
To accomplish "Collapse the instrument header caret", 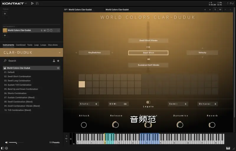I will point(225,9).
